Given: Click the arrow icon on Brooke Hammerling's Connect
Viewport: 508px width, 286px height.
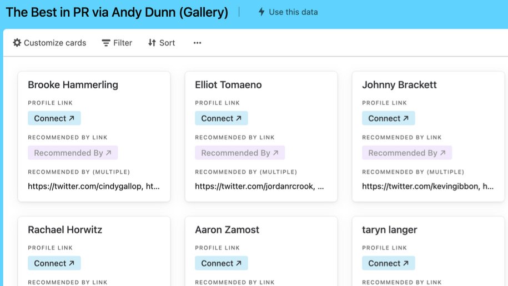Looking at the screenshot, I should pos(72,118).
